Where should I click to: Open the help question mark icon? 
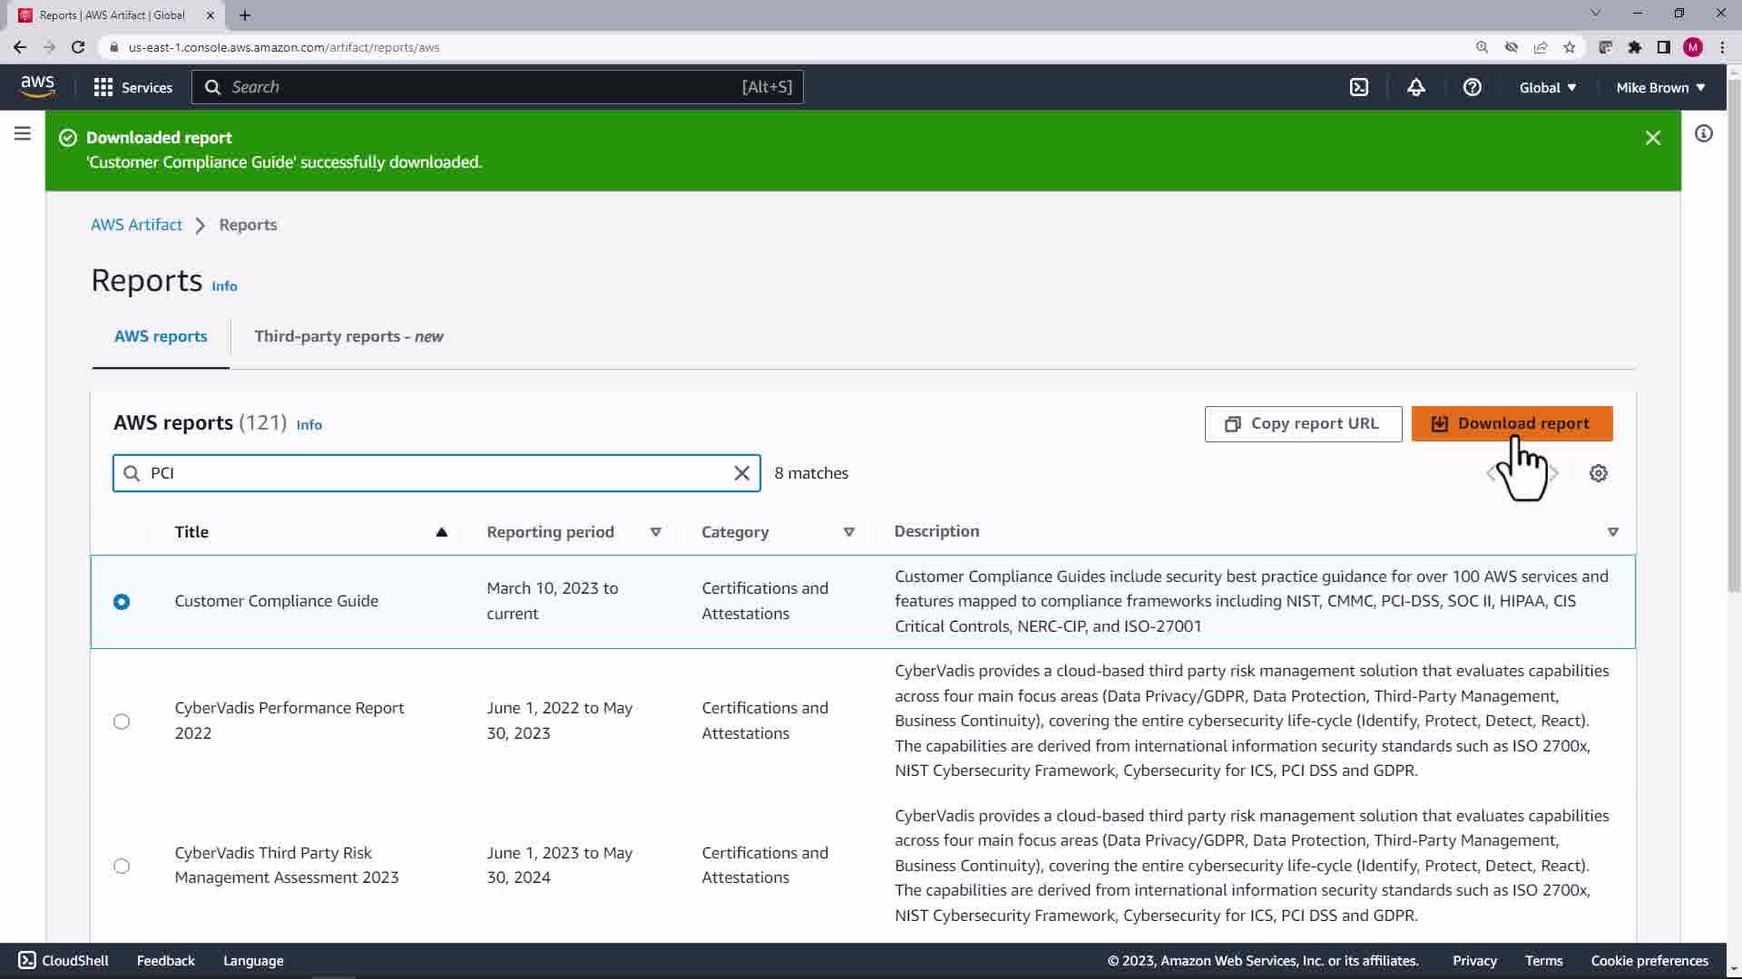click(1472, 87)
